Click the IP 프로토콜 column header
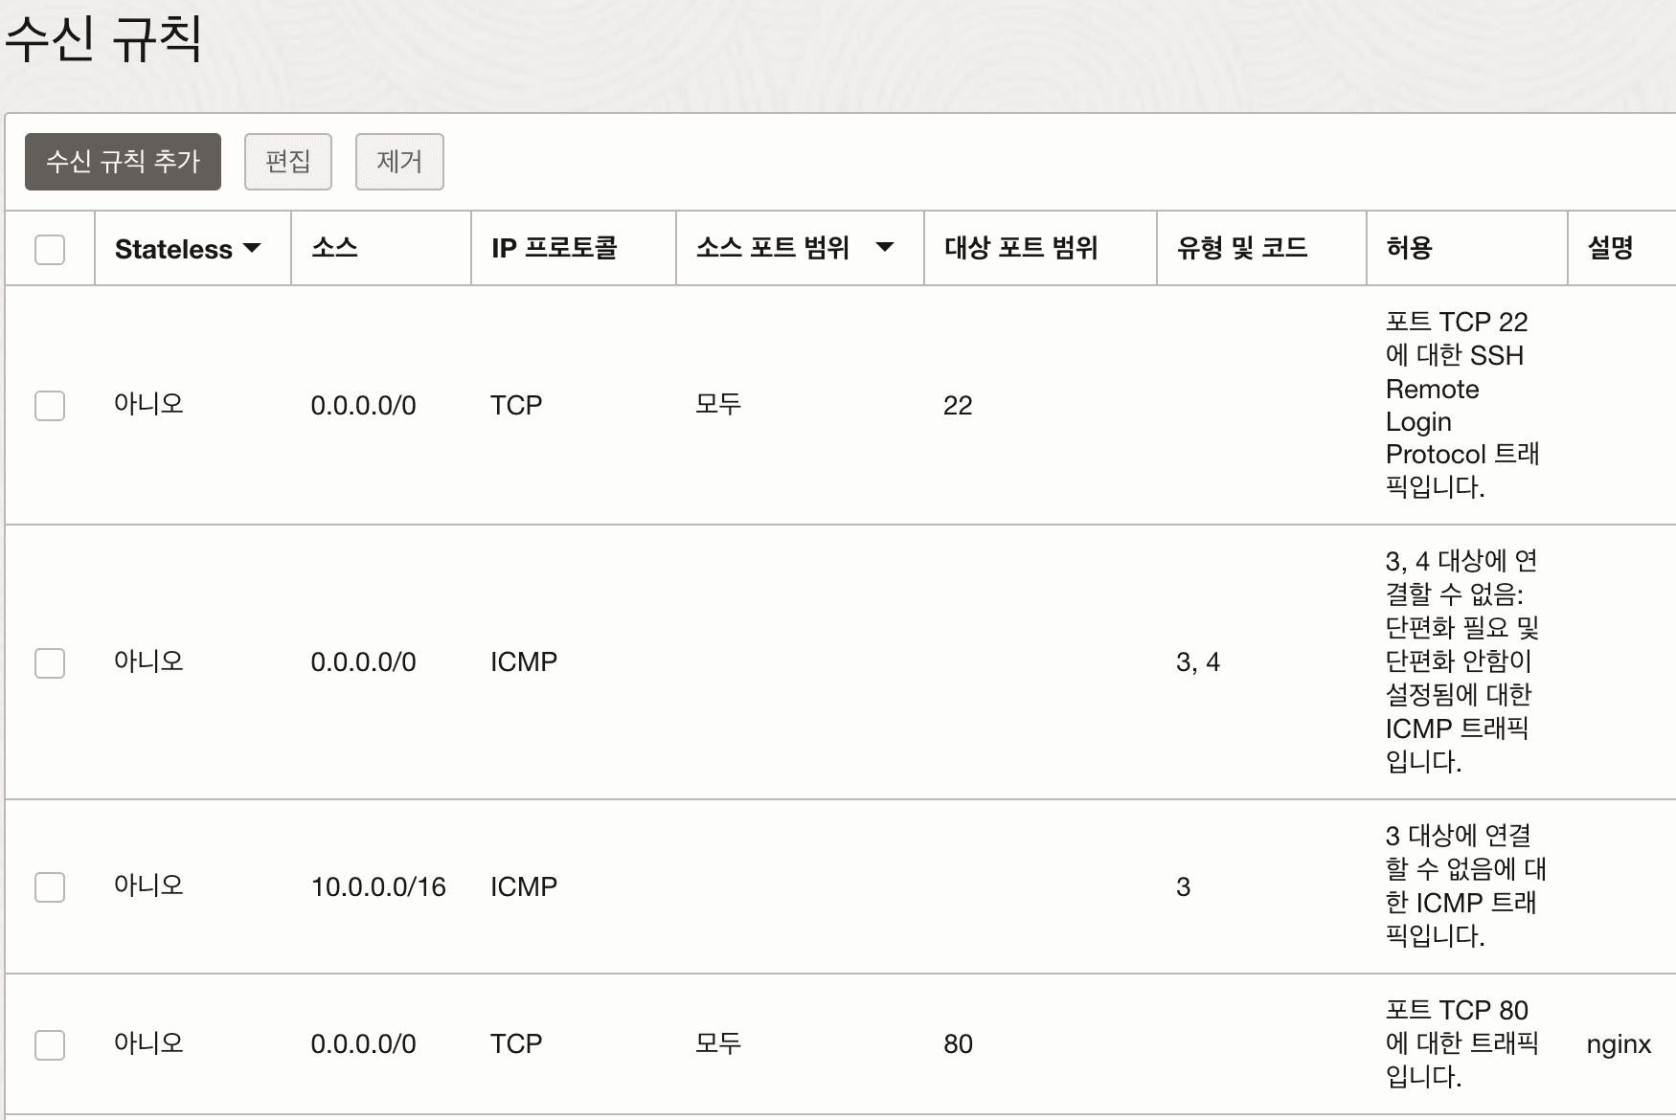 [554, 249]
